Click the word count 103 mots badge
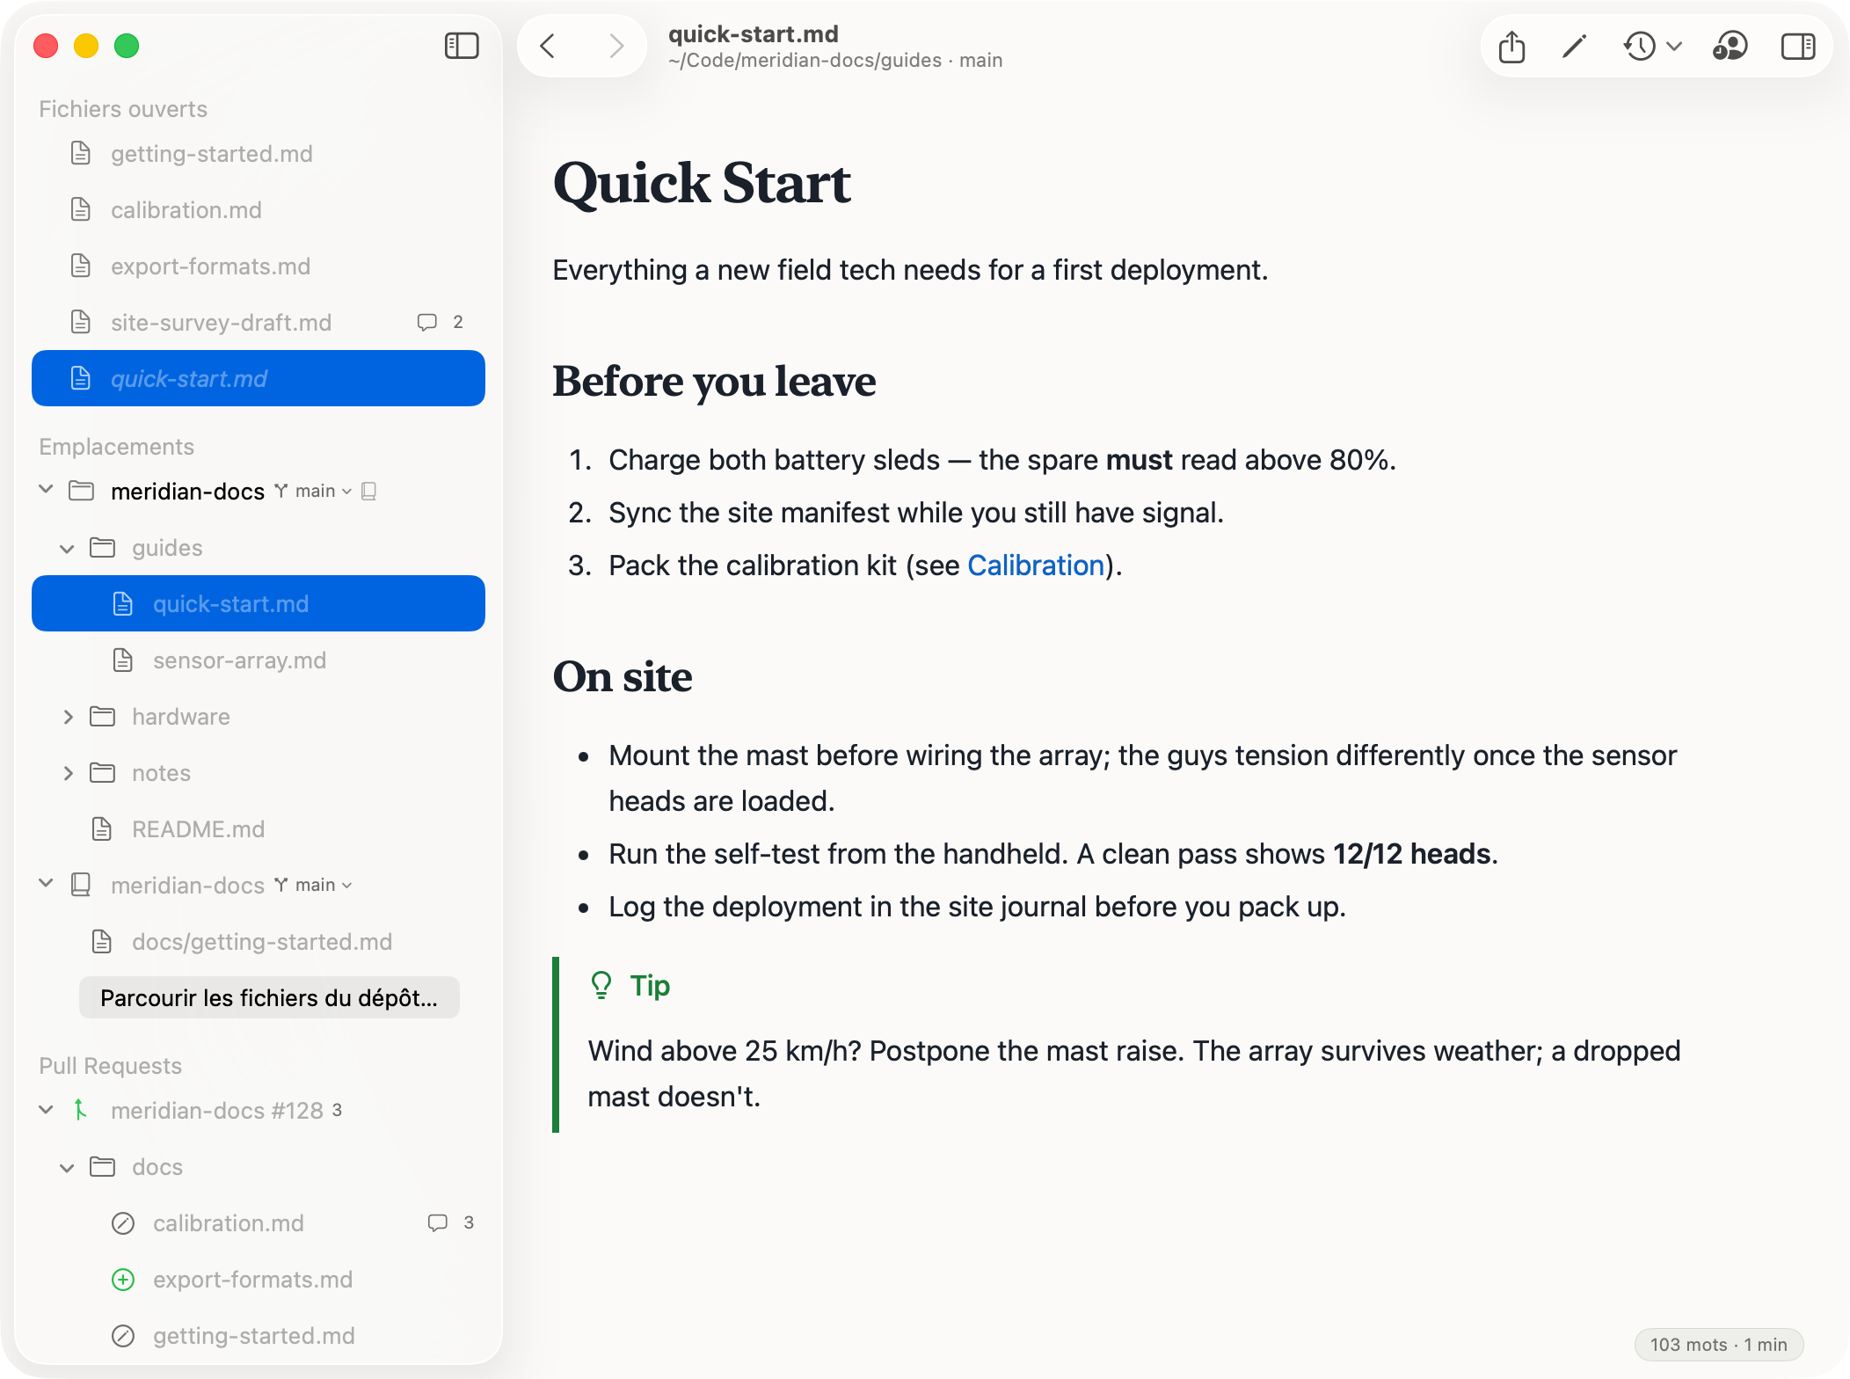Image resolution: width=1850 pixels, height=1379 pixels. [1718, 1345]
